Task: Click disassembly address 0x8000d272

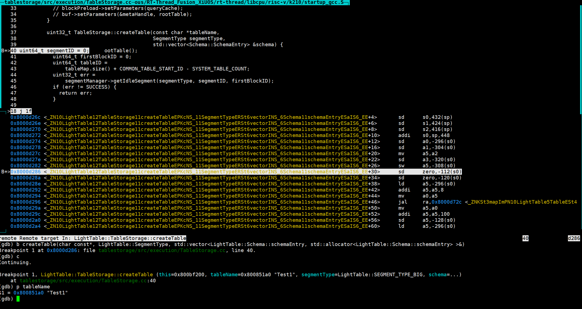Action: (26, 135)
